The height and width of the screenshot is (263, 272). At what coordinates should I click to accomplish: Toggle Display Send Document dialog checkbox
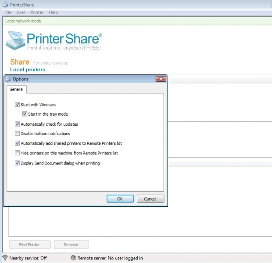pyautogui.click(x=17, y=163)
